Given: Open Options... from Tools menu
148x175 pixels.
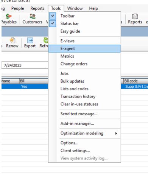Looking at the screenshot, I should tap(84, 143).
